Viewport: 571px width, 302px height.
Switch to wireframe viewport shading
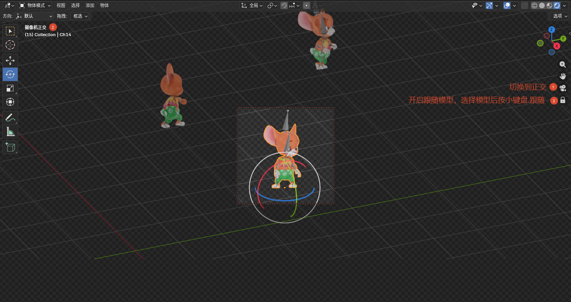click(x=534, y=6)
